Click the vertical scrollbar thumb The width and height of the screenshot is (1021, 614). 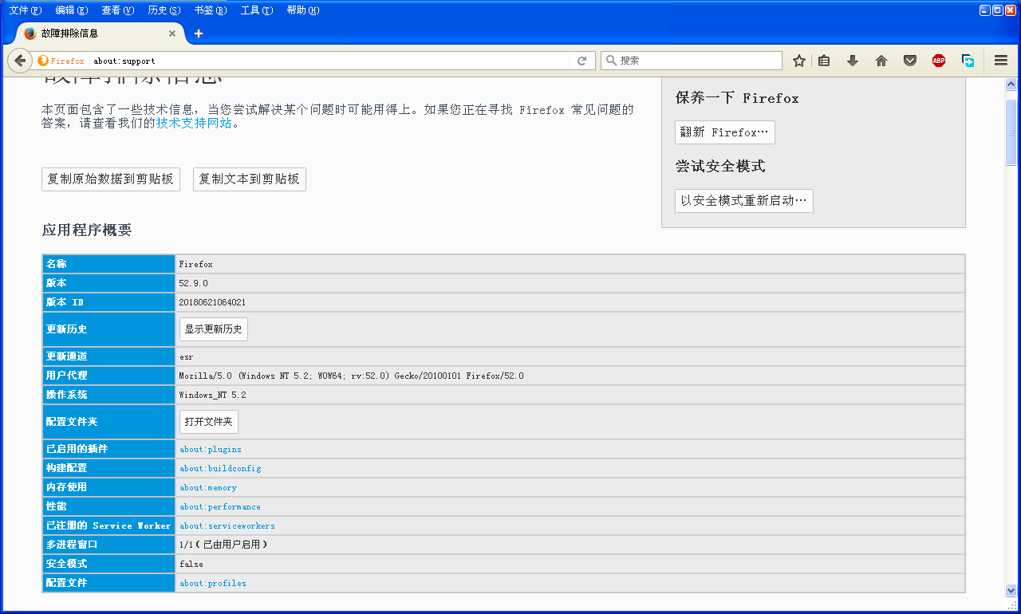tap(1011, 133)
